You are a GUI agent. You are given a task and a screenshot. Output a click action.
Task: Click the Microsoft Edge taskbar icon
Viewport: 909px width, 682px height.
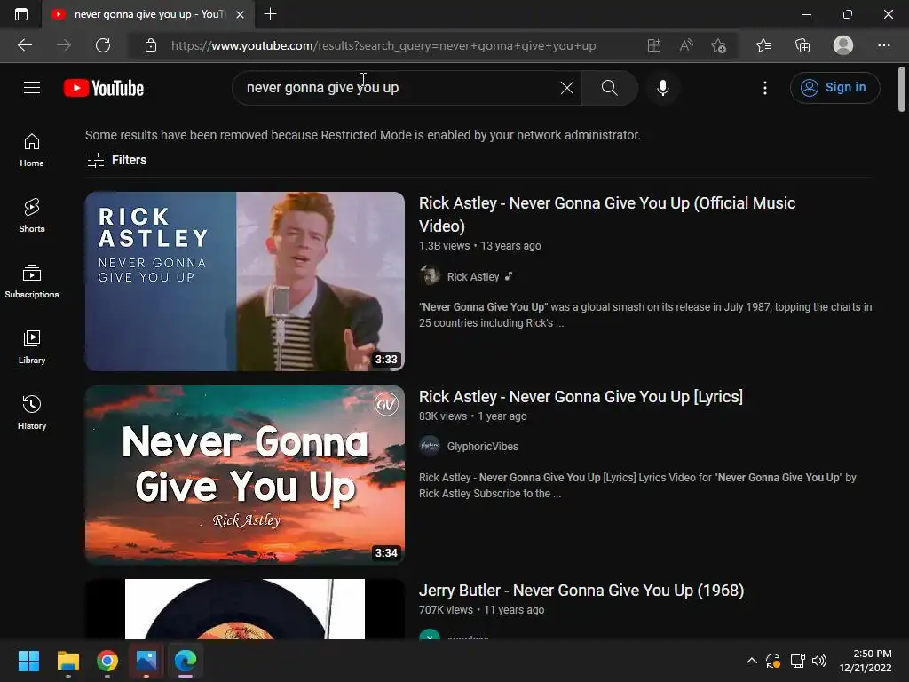click(x=186, y=661)
